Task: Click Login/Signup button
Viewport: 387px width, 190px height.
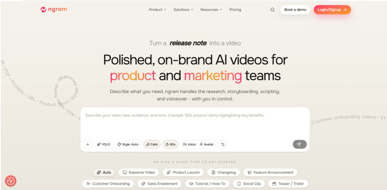Action: 332,10
